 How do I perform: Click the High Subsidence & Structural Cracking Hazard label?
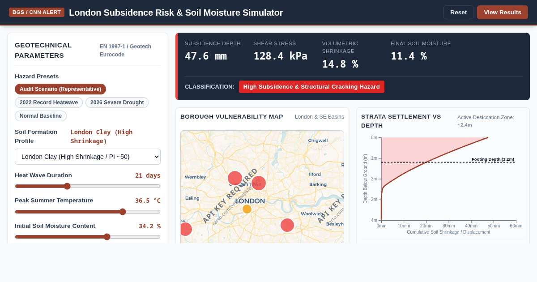tap(311, 87)
